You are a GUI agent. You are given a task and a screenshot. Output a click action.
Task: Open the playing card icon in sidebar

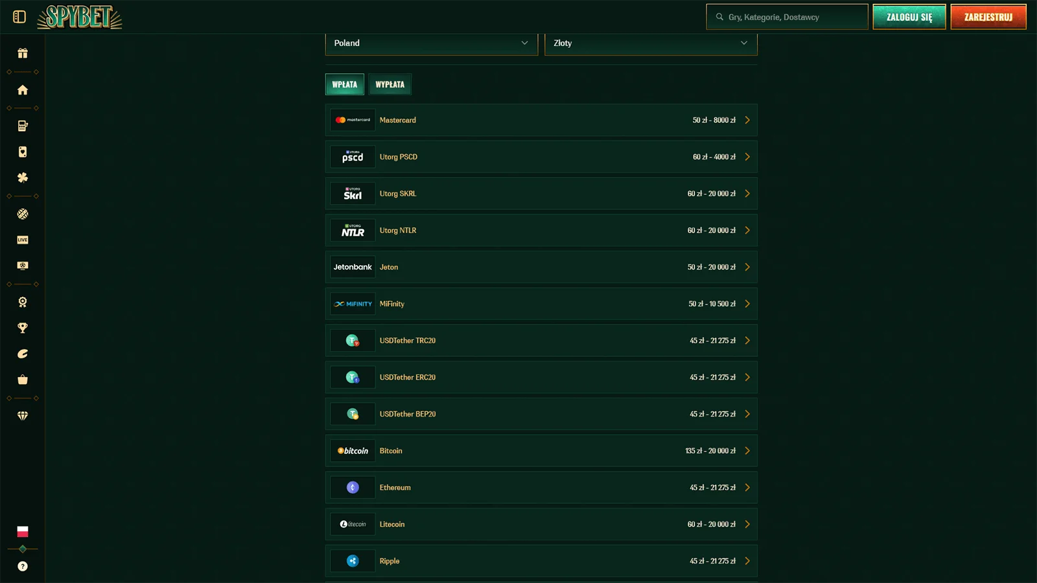pyautogui.click(x=23, y=152)
